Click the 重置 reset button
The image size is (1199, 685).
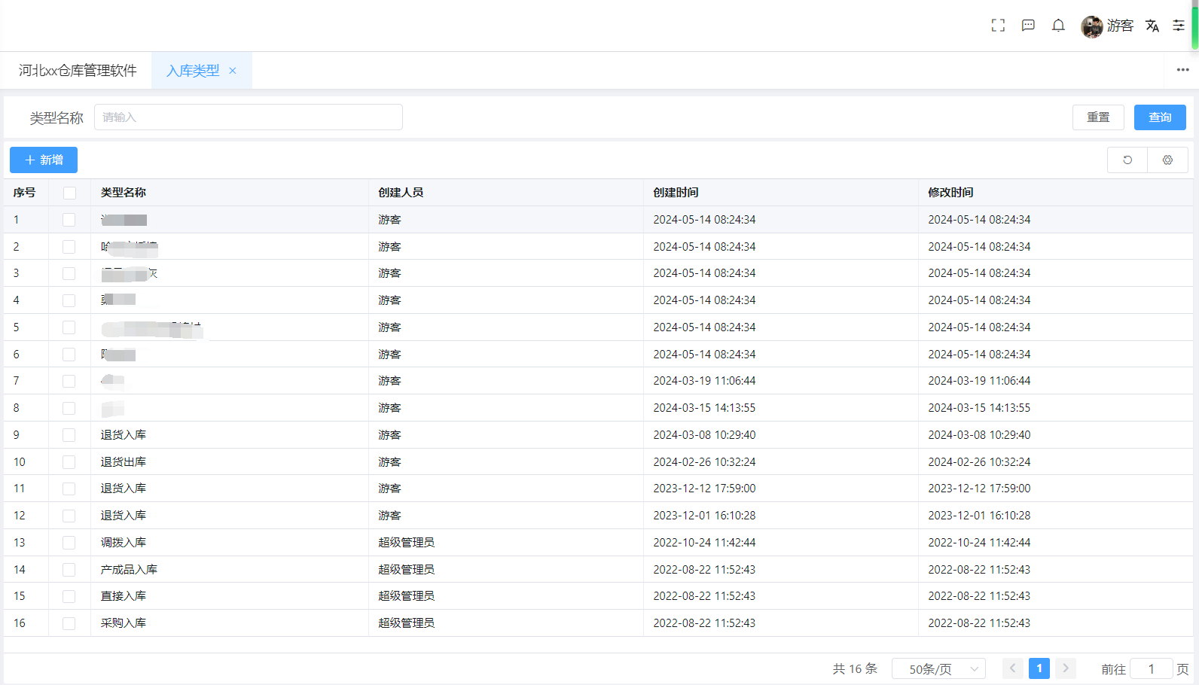coord(1098,117)
